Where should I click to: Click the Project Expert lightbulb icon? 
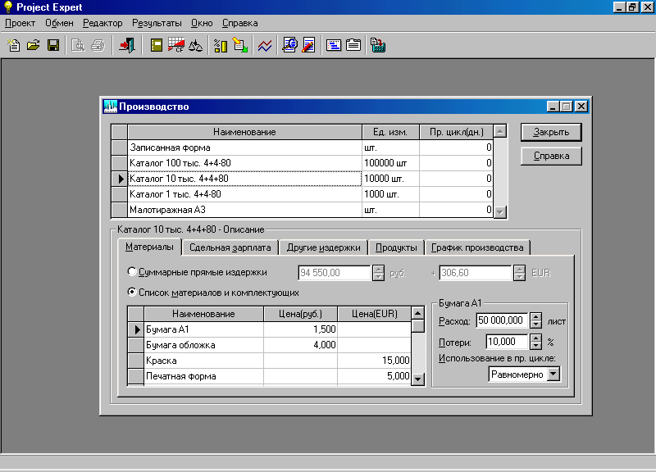(8, 7)
